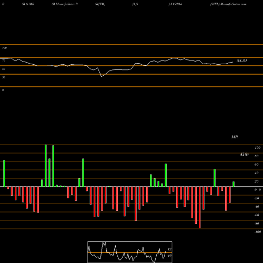The width and height of the screenshot is (263, 263).
Task: Click the value 49 in mini chart
Action: pyautogui.click(x=169, y=256)
